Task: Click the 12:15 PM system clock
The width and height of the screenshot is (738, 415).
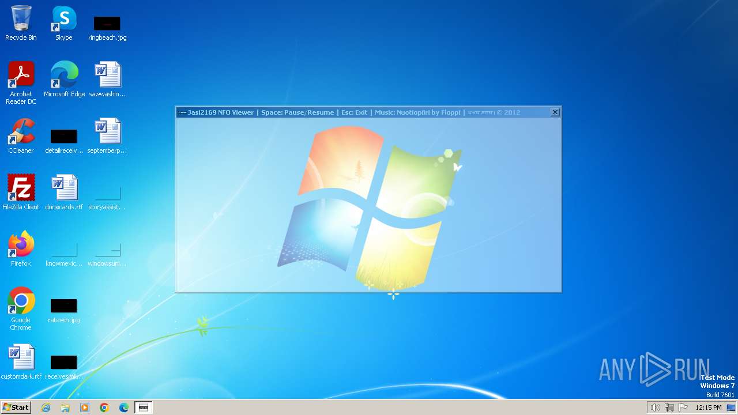Action: click(x=709, y=408)
